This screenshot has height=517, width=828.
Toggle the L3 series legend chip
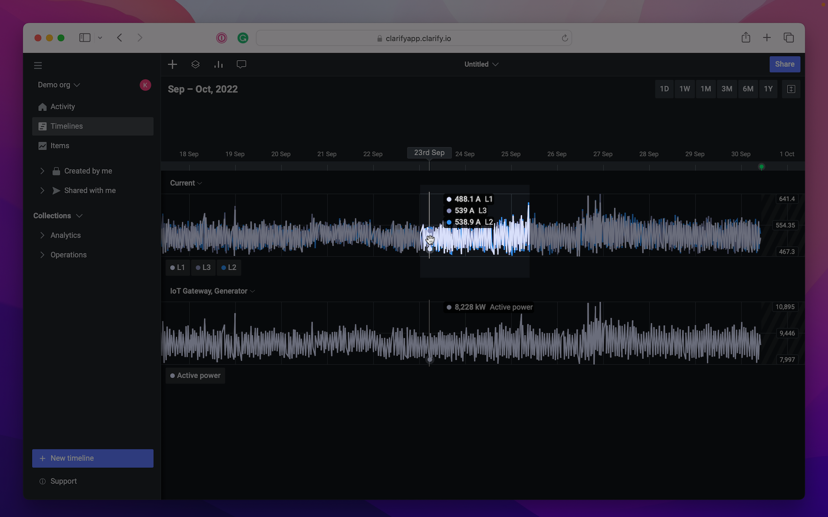pyautogui.click(x=203, y=267)
